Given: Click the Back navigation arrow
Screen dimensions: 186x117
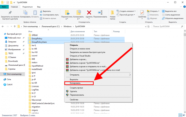Looking at the screenshot, I should [x=3, y=26].
